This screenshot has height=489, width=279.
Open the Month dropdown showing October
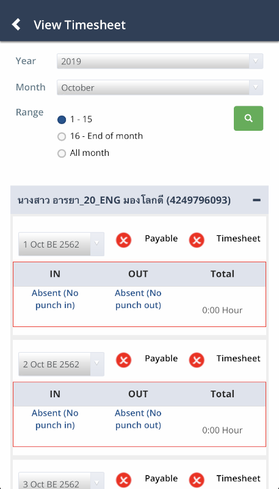160,87
